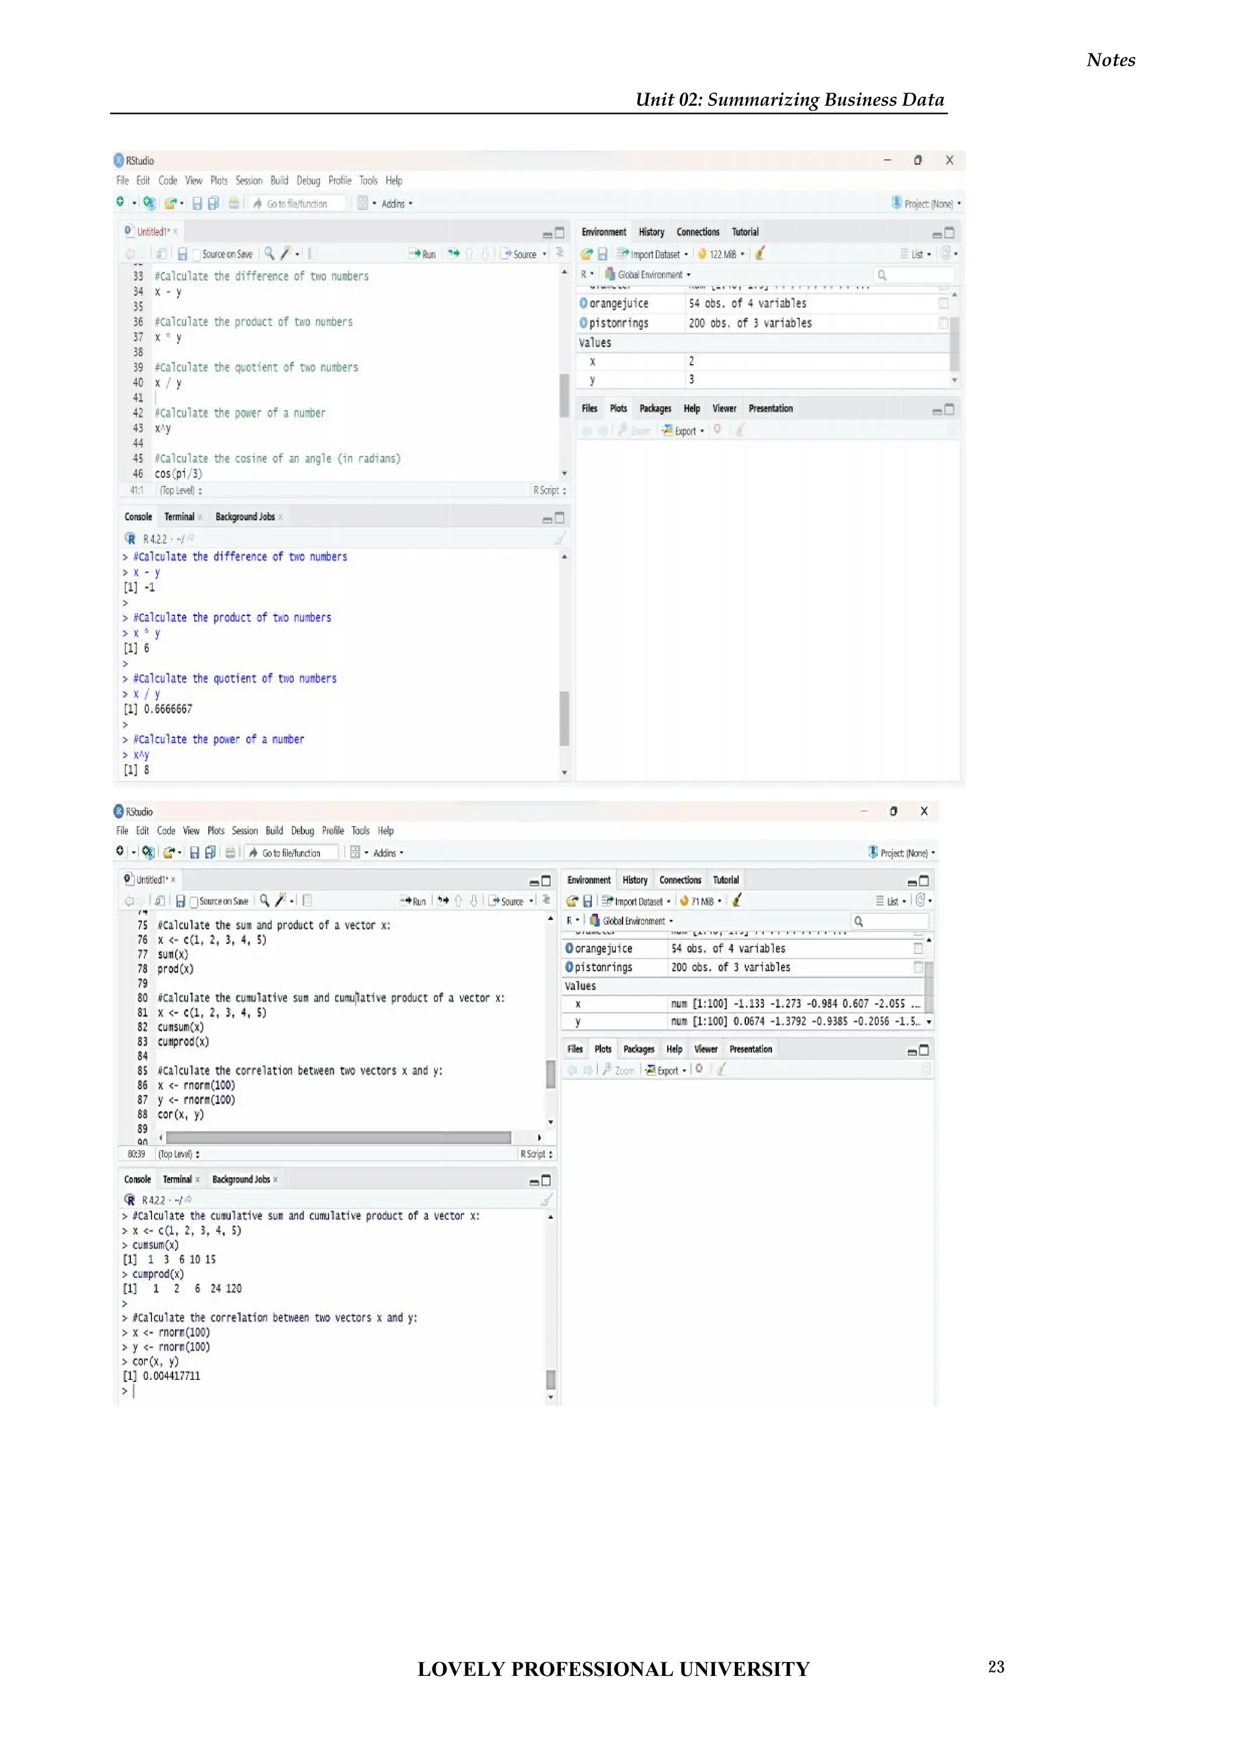The width and height of the screenshot is (1246, 1763).
Task: Switch to History tab in lower window
Action: coord(635,880)
